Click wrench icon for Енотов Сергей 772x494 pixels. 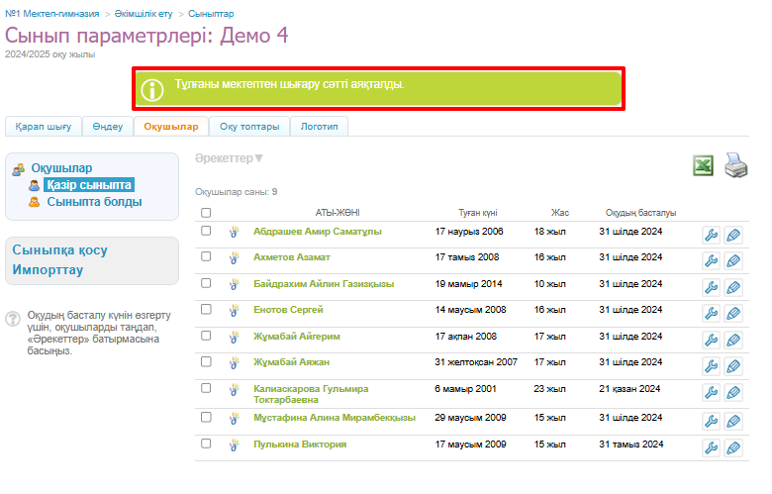click(x=711, y=313)
